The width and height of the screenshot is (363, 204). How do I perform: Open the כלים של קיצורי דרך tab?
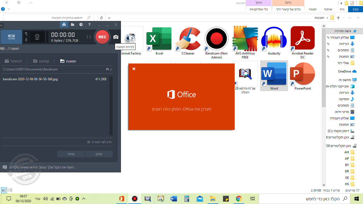(x=288, y=9)
